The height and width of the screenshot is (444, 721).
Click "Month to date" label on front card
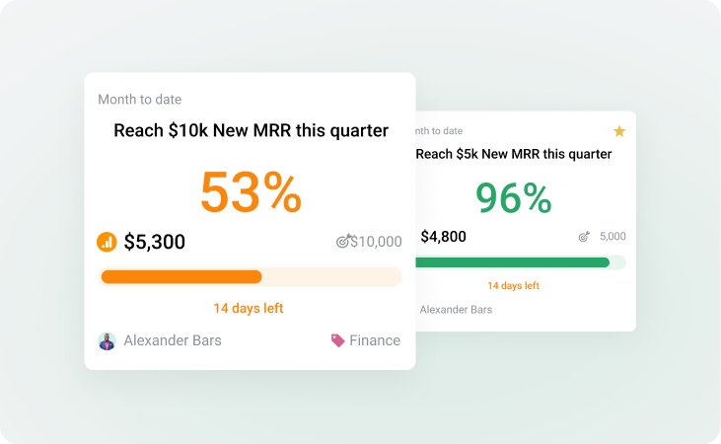pyautogui.click(x=139, y=100)
